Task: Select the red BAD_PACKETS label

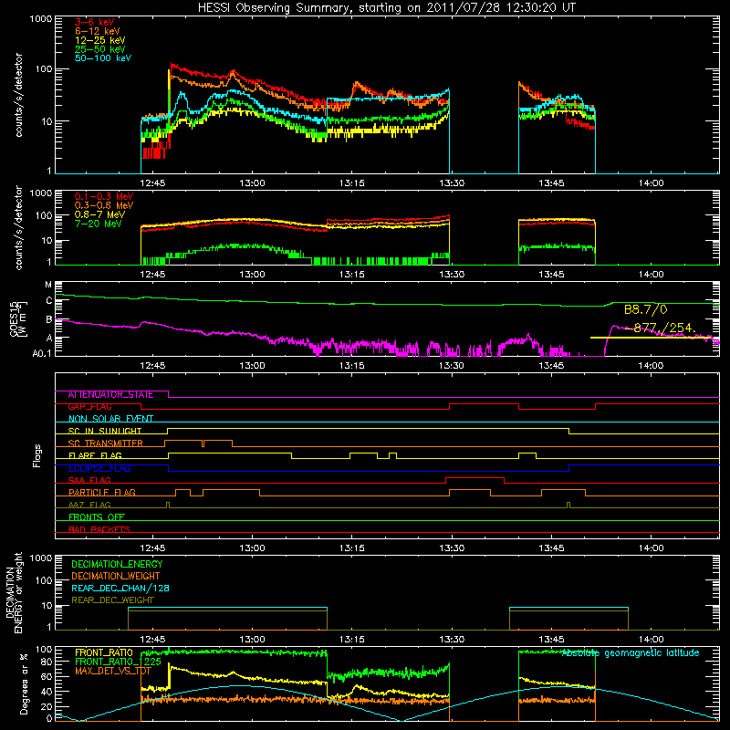Action: [99, 529]
